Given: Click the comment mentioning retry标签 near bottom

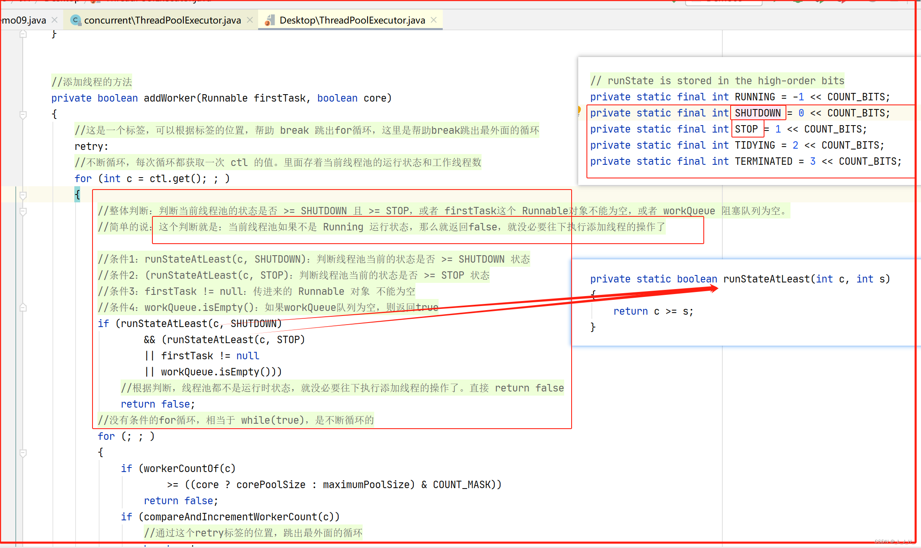Looking at the screenshot, I should [x=253, y=533].
